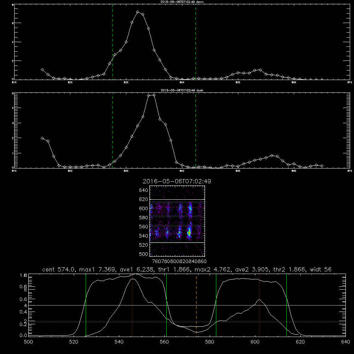This screenshot has height=354, width=354.
Task: Click spectral image y-axis label 640
Action: click(144, 190)
